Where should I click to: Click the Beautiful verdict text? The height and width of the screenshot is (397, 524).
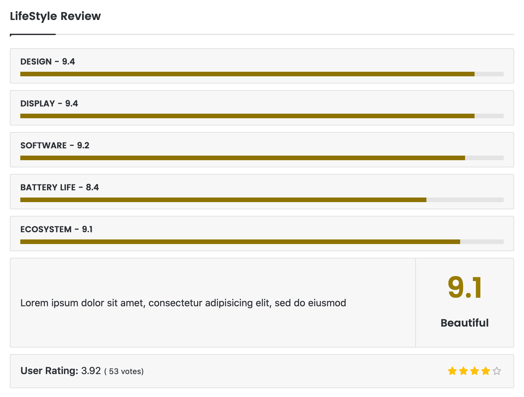click(464, 323)
